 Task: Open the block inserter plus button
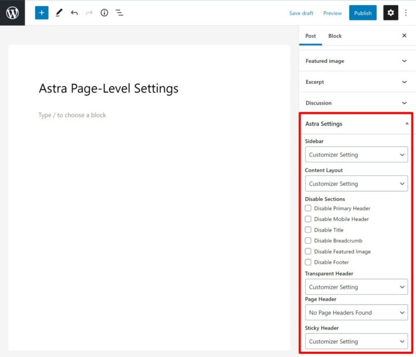[42, 13]
